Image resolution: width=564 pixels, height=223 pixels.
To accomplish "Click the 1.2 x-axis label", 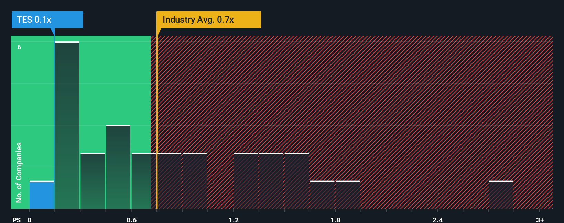I will (234, 220).
